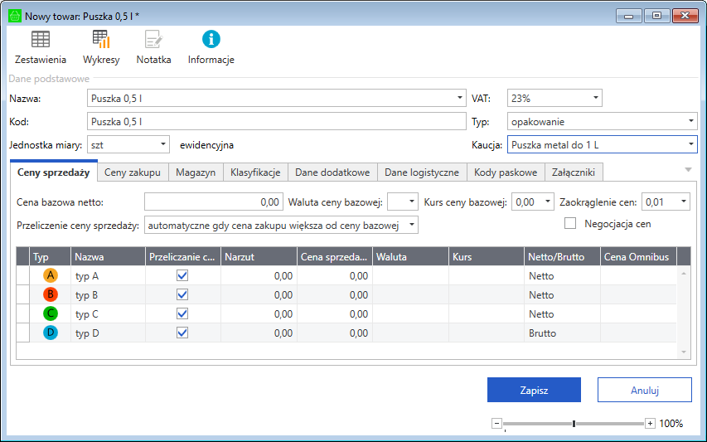Click Narzut value in typ C row
Viewport: 707px width, 442px height.
pyautogui.click(x=259, y=314)
